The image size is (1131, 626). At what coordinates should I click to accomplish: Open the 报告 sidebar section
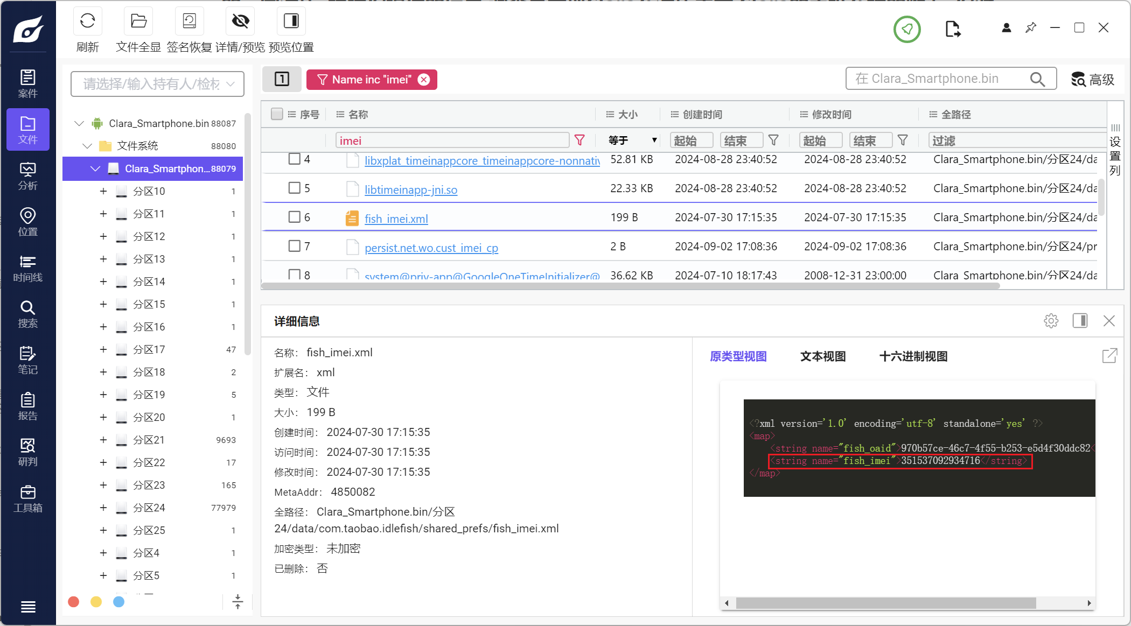(x=28, y=406)
